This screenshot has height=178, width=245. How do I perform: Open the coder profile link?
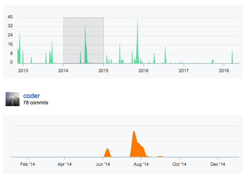[x=31, y=96]
